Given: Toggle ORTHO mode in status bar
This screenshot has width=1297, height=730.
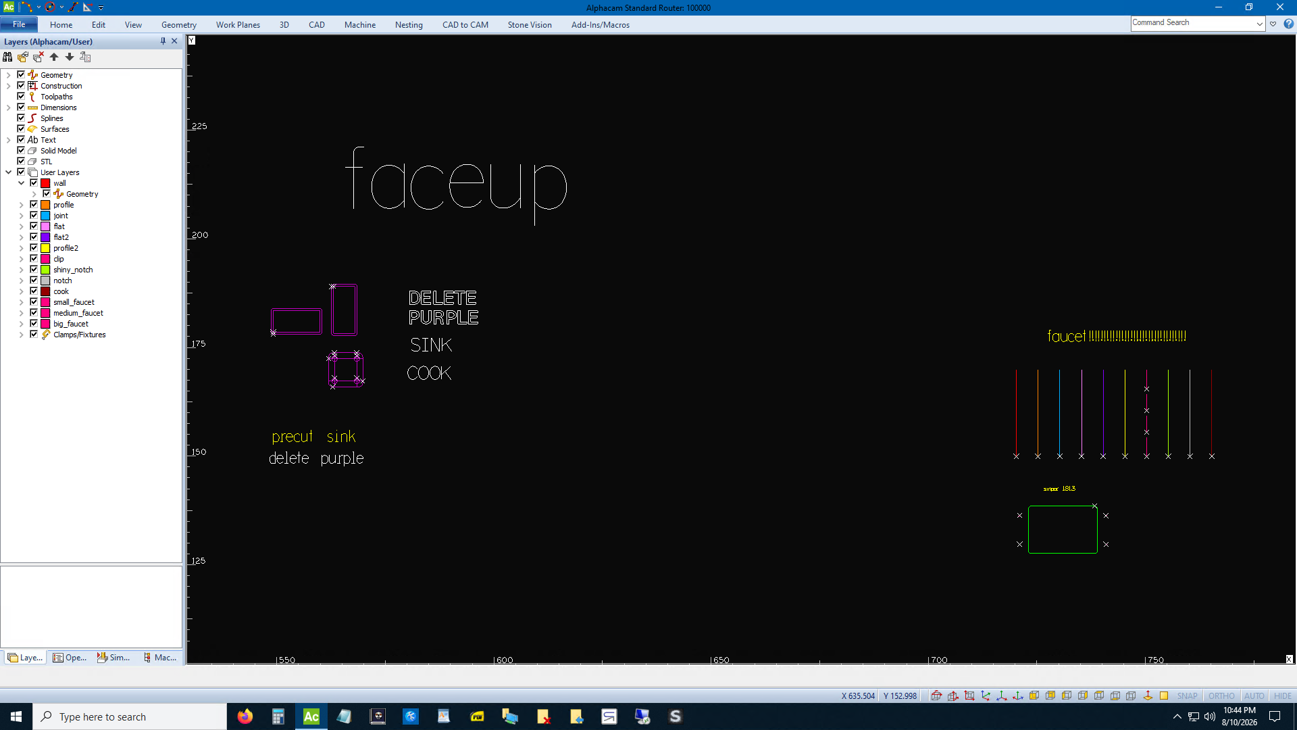Looking at the screenshot, I should (1221, 696).
